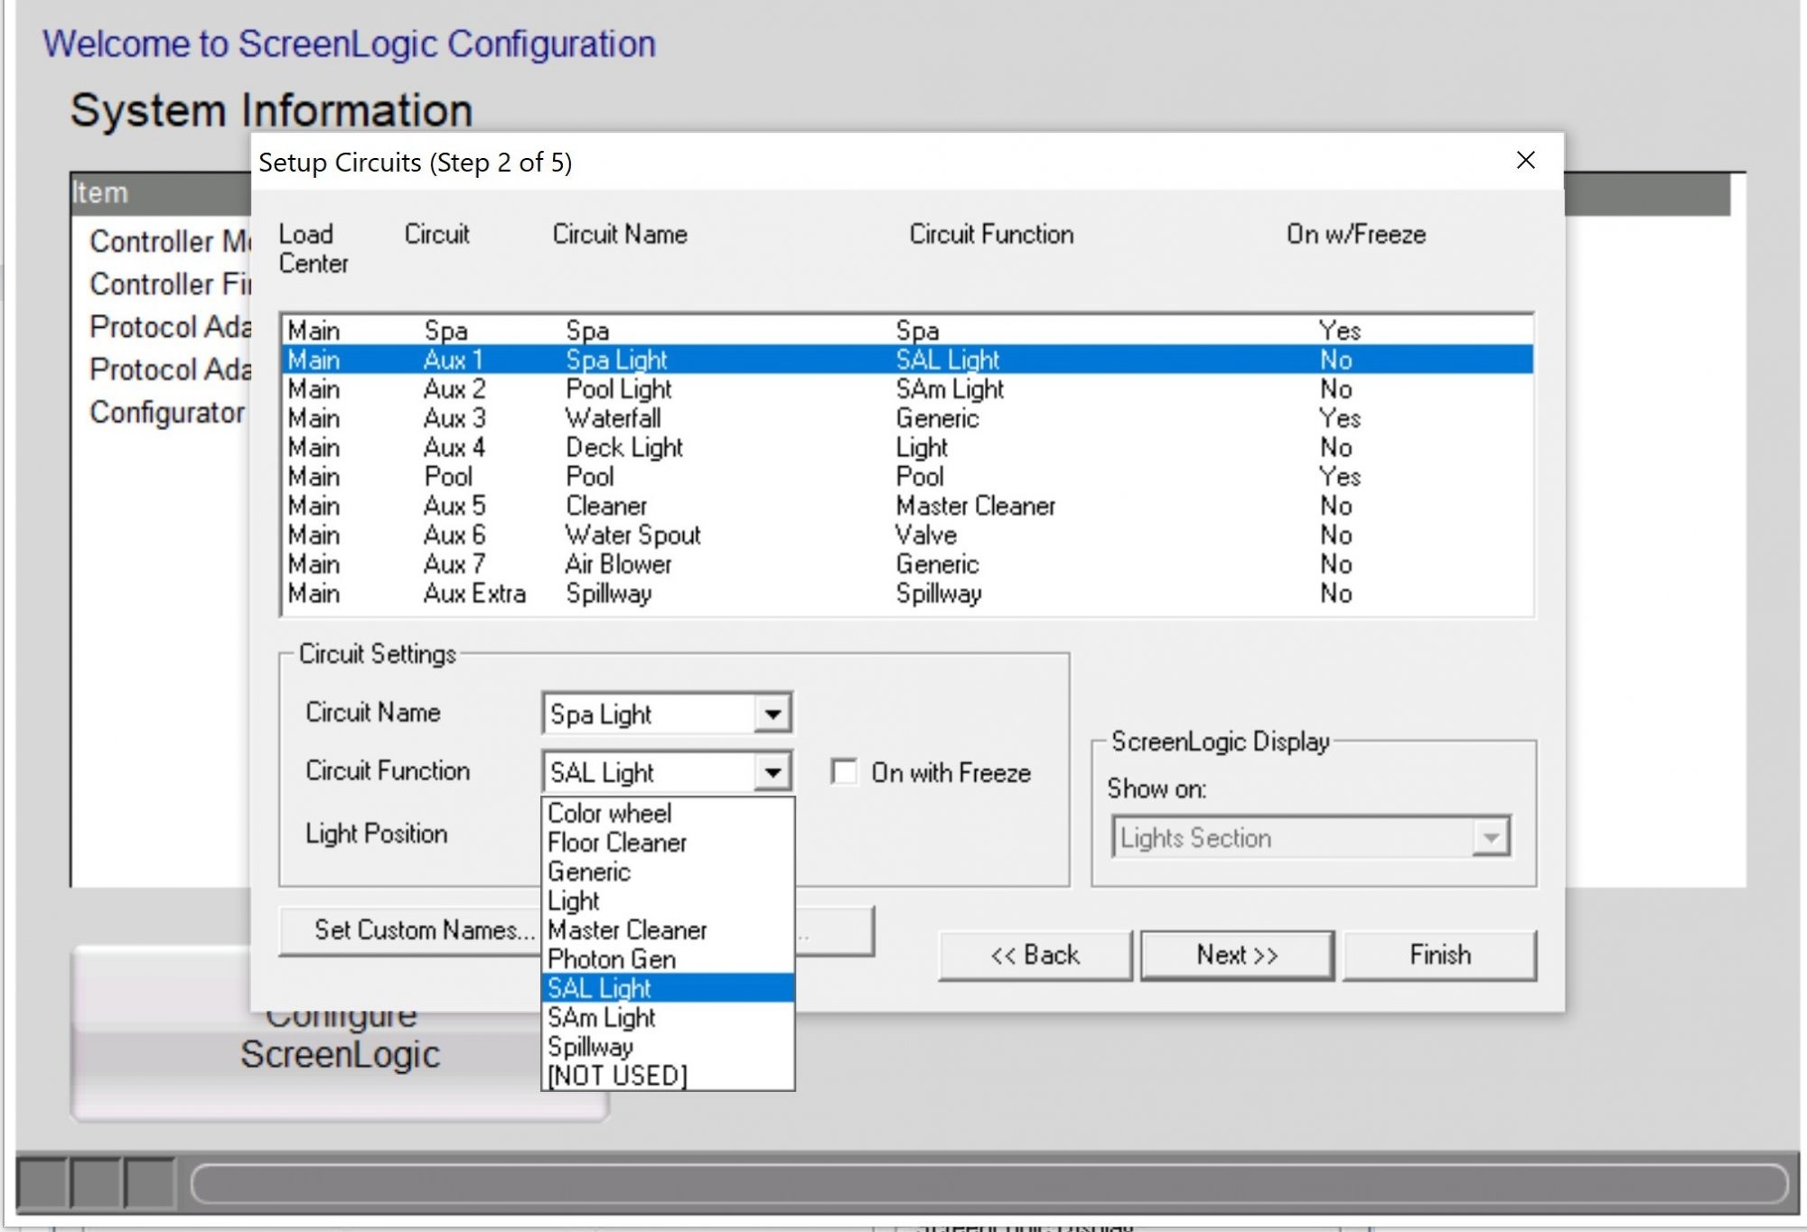Choose SAm Light in dropdown list

[x=668, y=1017]
